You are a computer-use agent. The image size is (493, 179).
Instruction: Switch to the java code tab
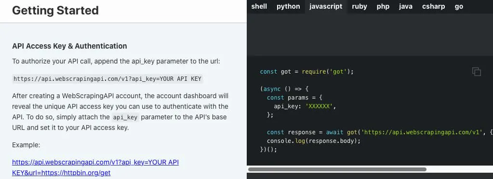click(406, 7)
